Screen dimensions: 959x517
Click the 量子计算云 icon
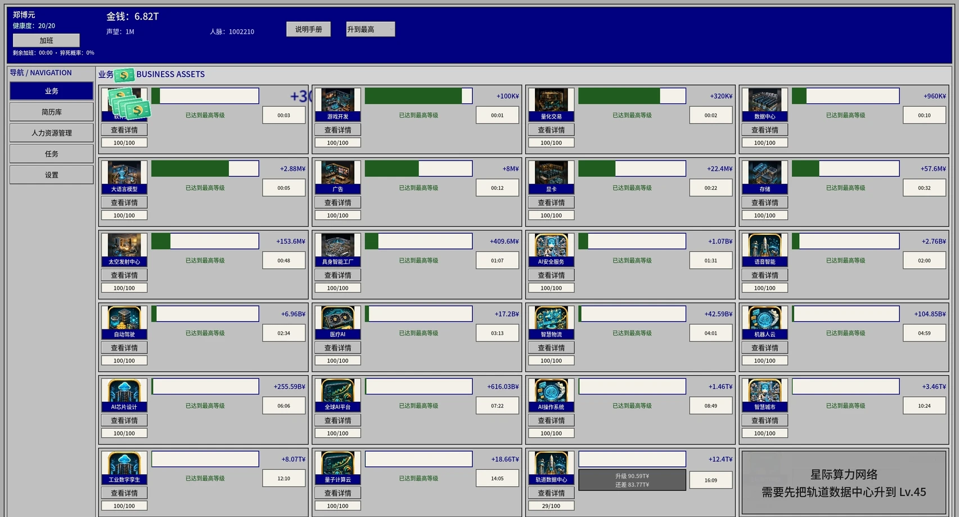(337, 468)
